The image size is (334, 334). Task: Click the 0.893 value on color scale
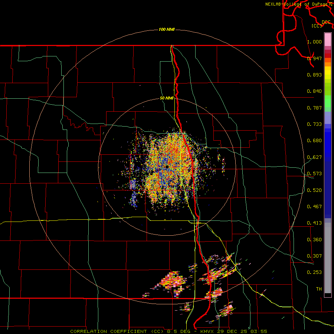coord(314,75)
